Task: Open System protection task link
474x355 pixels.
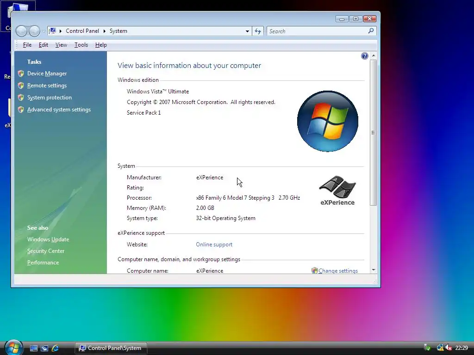Action: (49, 98)
